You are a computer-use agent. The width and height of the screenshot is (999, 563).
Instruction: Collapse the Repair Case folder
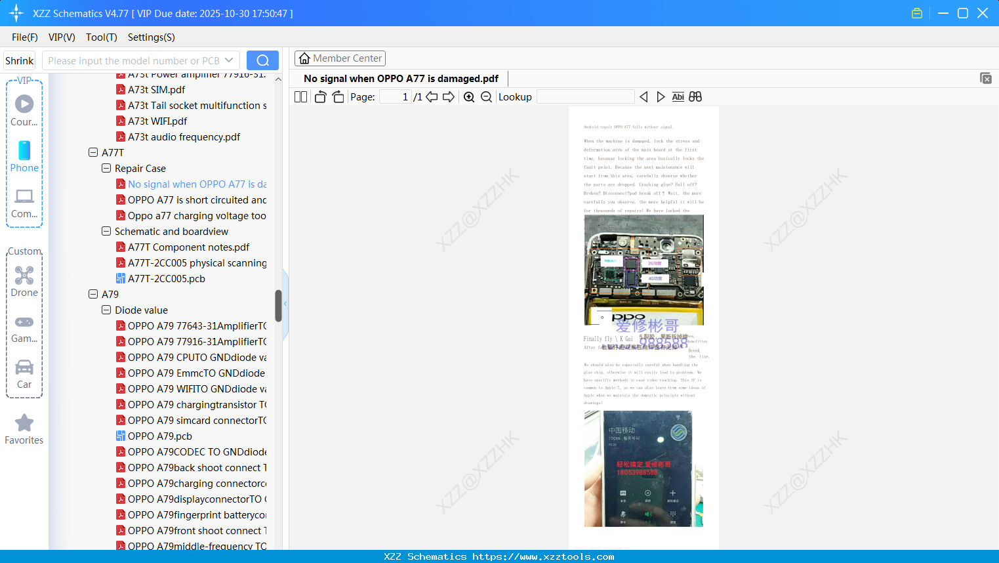pyautogui.click(x=106, y=168)
